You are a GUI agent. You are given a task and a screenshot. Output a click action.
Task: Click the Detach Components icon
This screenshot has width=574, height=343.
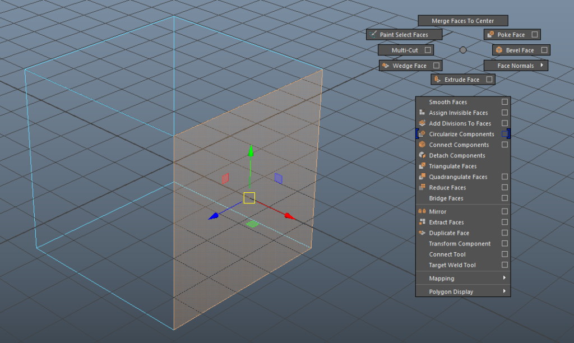(x=422, y=155)
